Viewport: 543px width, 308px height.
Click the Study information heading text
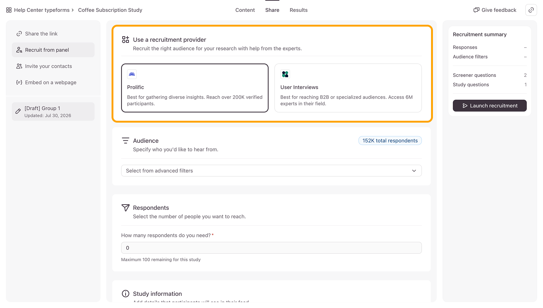click(x=157, y=294)
